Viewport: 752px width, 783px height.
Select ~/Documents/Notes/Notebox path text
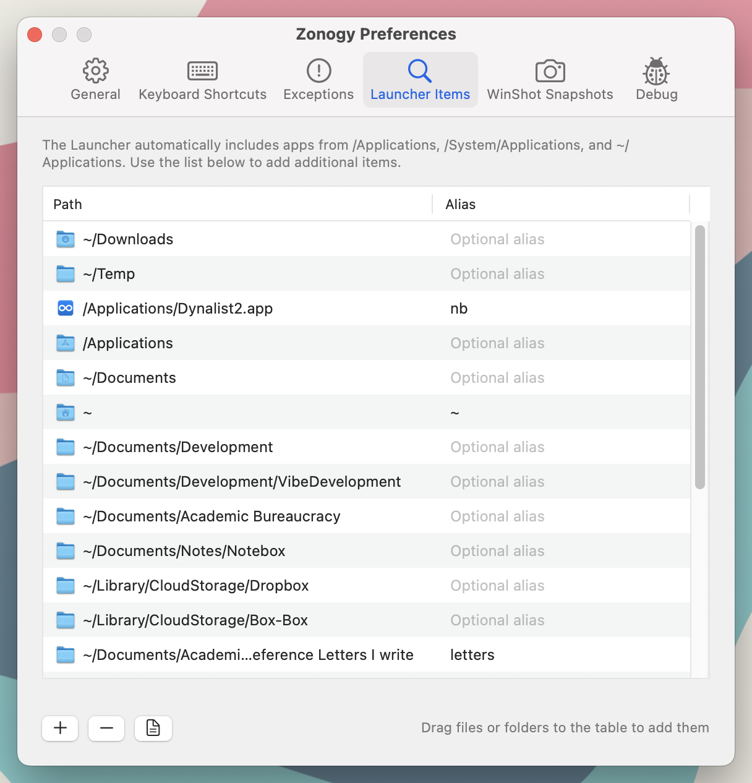[184, 551]
